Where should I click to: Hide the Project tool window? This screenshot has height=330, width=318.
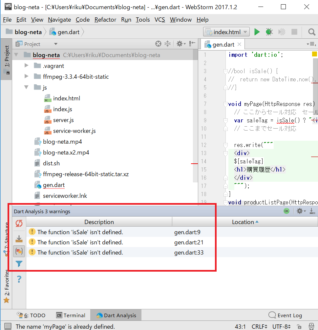click(x=192, y=44)
